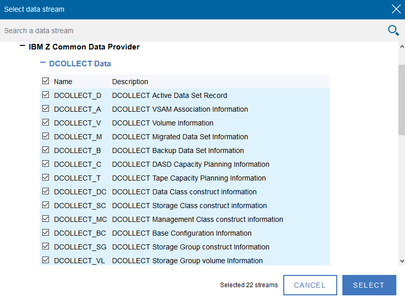Uncheck the DCOLLECT_C checkbox
Screen dimensions: 405x304
pos(45,164)
